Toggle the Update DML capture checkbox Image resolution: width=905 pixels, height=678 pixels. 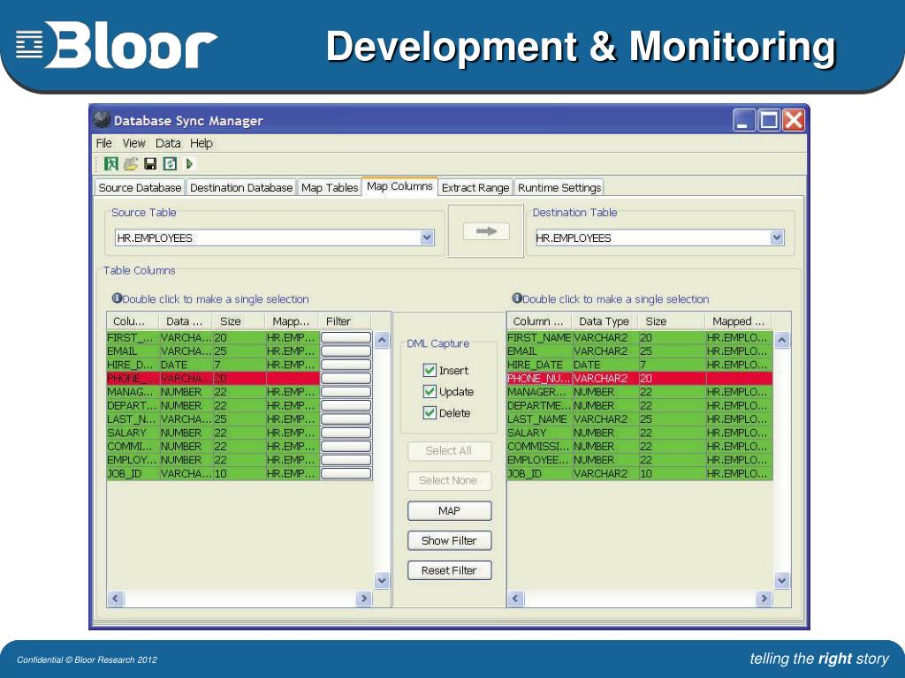pos(430,391)
